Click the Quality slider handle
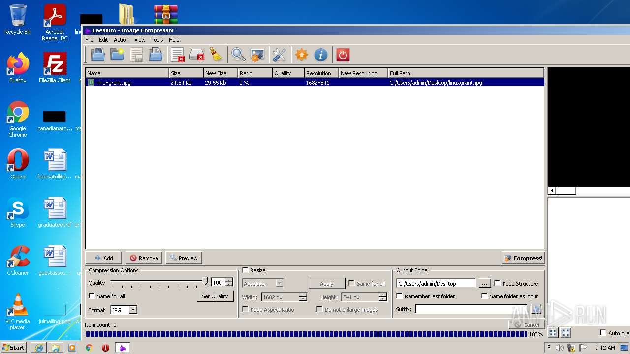 [x=205, y=282]
